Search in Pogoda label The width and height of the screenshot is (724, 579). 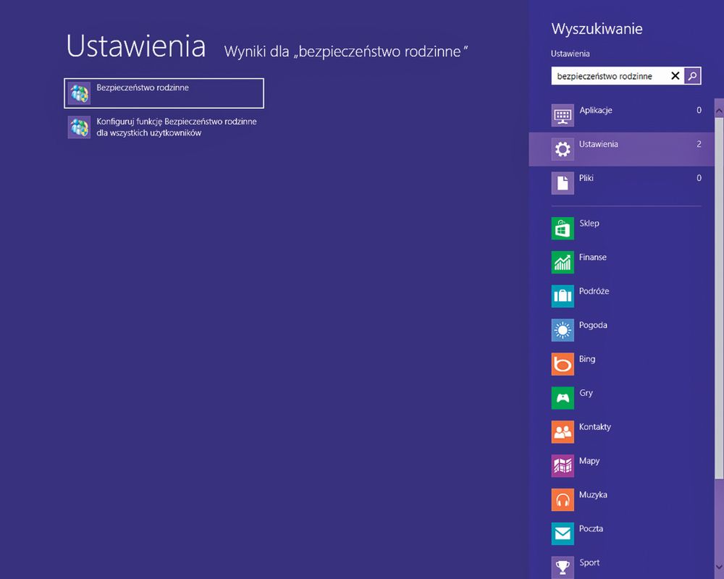click(593, 325)
